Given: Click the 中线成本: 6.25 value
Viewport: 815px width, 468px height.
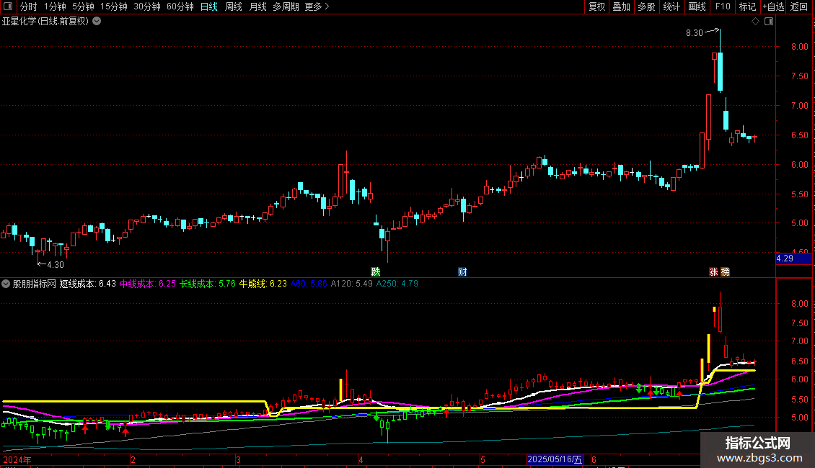Looking at the screenshot, I should tap(148, 284).
